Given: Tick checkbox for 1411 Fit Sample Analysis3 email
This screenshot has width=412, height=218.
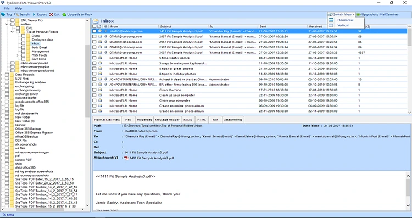Looking at the screenshot, I should 94,31.
